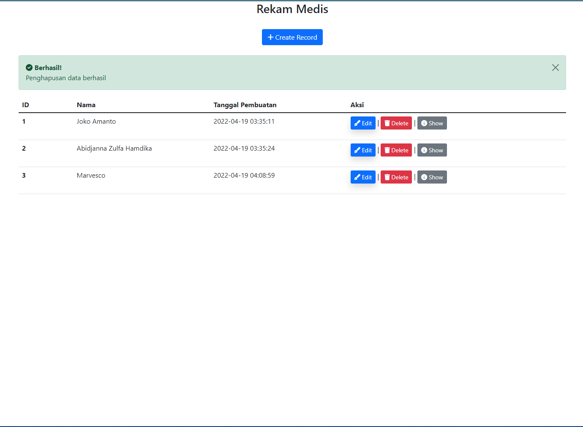The height and width of the screenshot is (427, 583).
Task: Click the Tanggal Pembuatan column header
Action: 245,105
